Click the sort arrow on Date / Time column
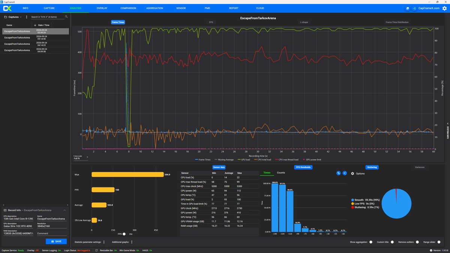450x253 pixels. pos(35,25)
